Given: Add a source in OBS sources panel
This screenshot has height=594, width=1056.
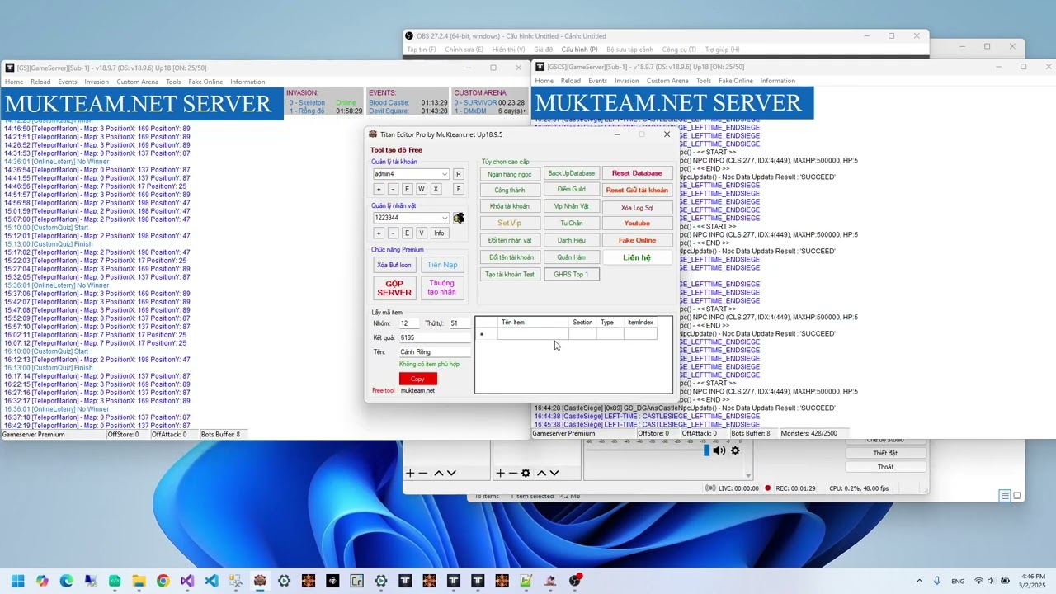Looking at the screenshot, I should coord(500,473).
